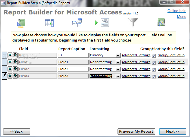The image size is (190, 137).
Task: Open Group/Sort Setup for Field1
Action: click(x=171, y=62)
